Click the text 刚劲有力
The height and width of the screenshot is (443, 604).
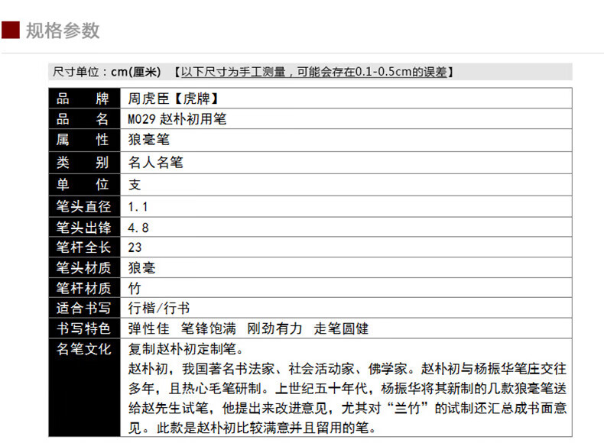click(274, 328)
